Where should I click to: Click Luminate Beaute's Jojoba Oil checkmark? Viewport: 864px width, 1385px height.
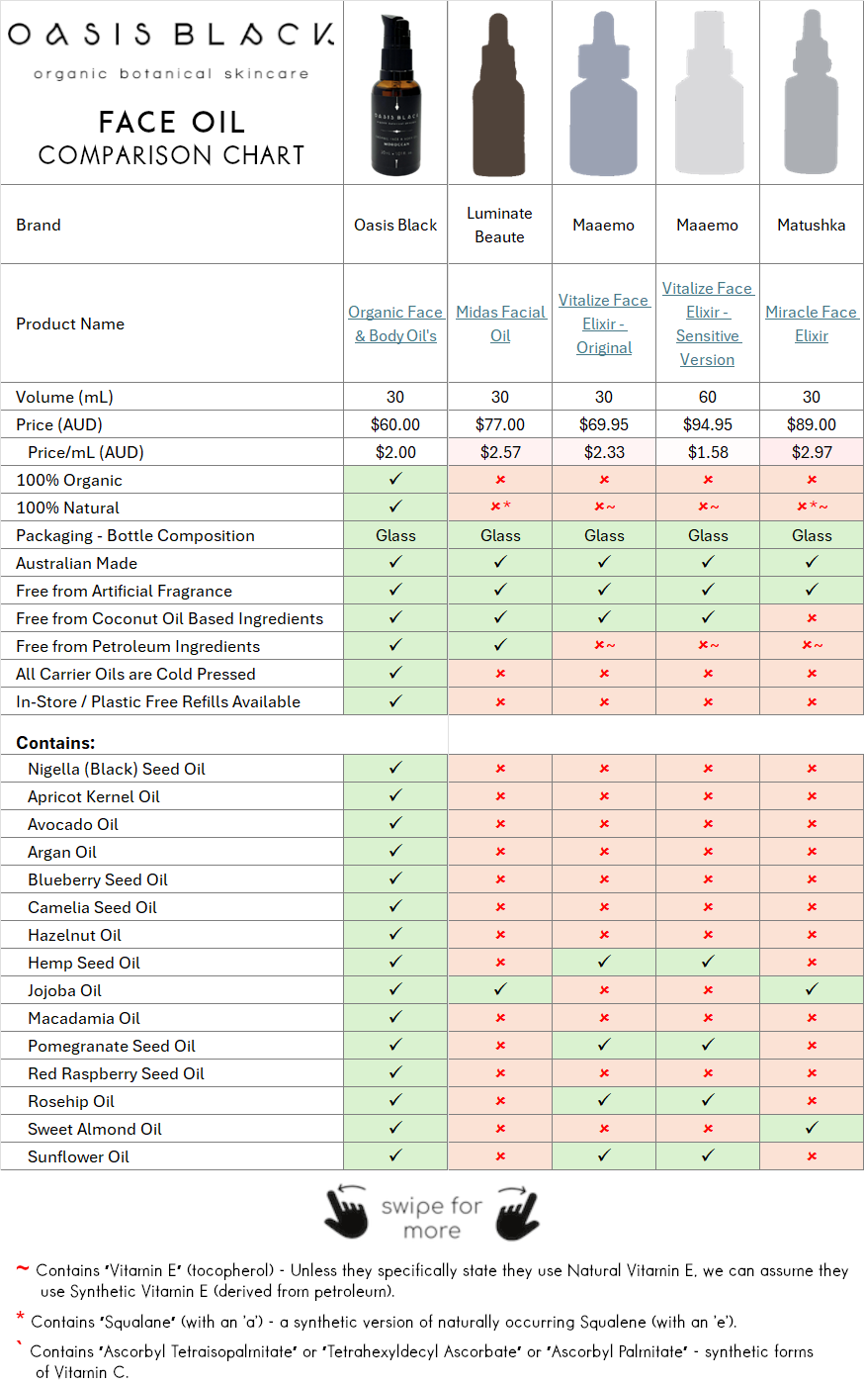point(500,989)
